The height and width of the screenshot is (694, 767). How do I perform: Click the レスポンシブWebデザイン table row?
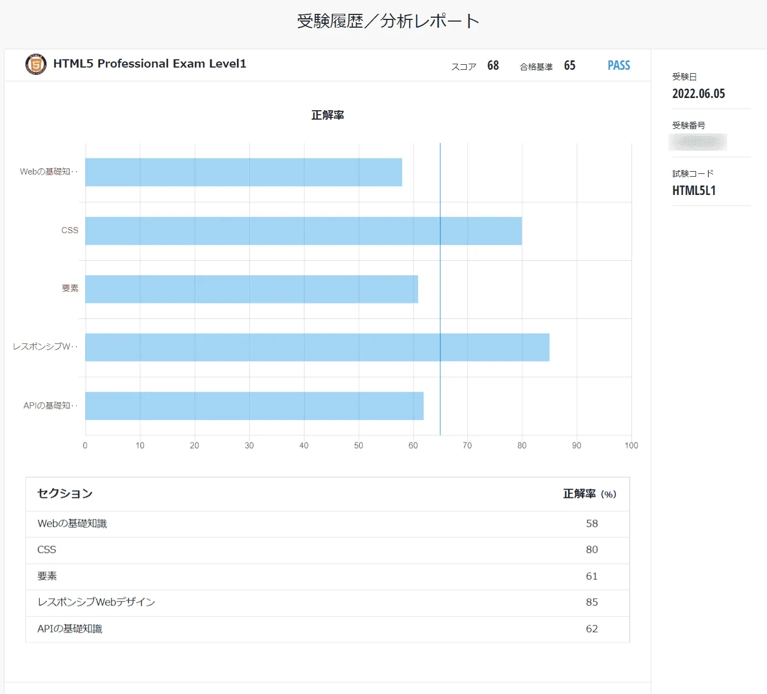click(327, 602)
